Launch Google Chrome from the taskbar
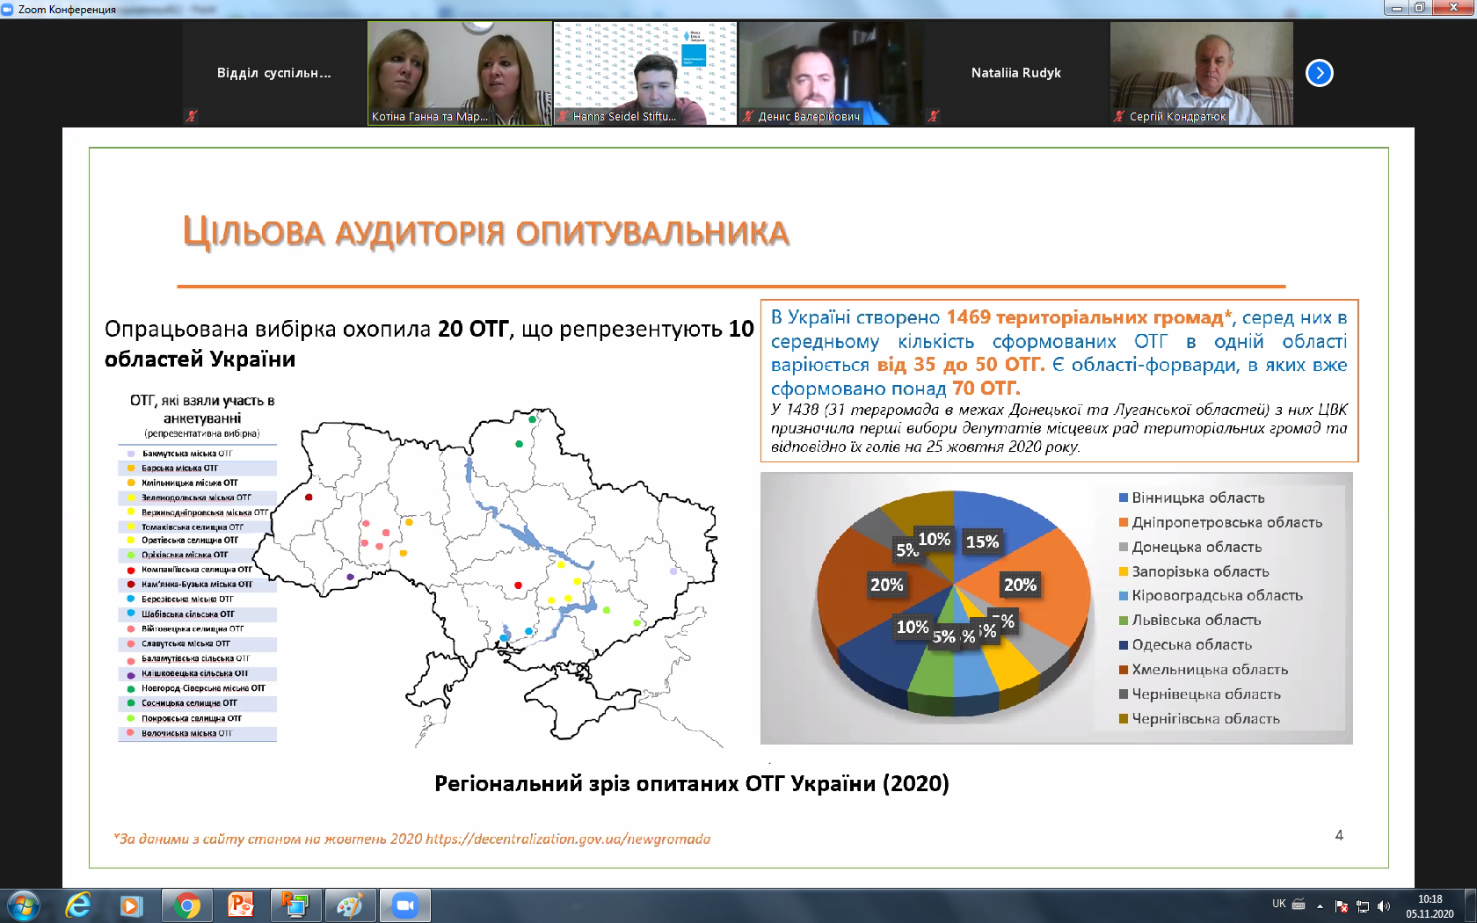The height and width of the screenshot is (923, 1477). pyautogui.click(x=186, y=905)
